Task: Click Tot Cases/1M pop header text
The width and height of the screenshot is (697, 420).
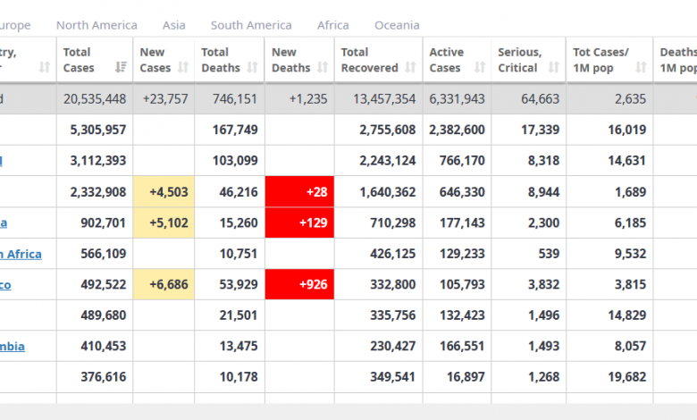Action: (x=600, y=60)
